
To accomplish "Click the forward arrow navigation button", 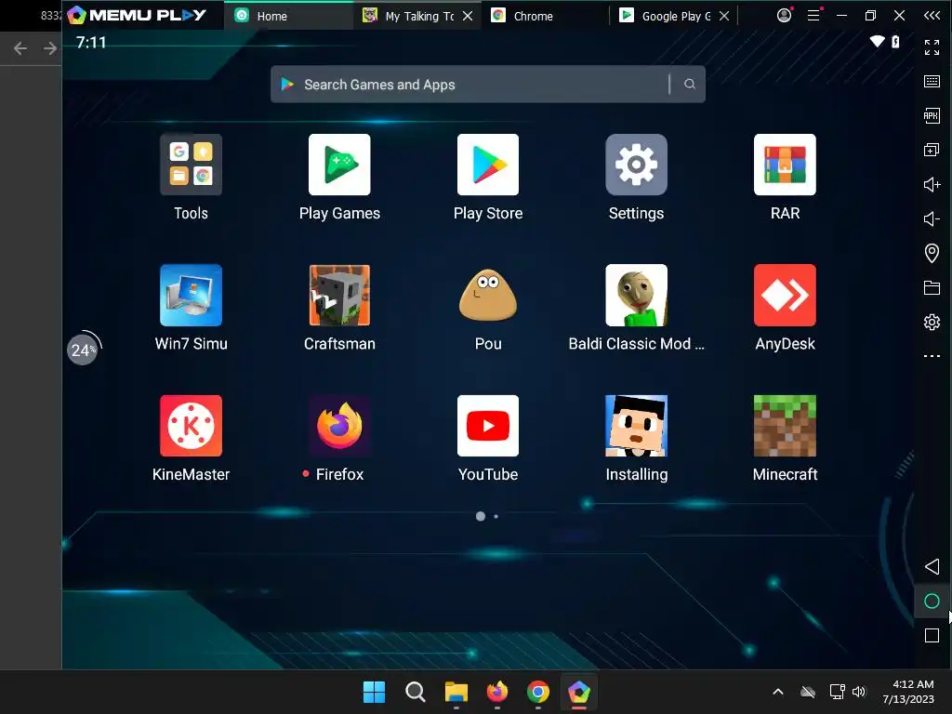I will pos(50,48).
